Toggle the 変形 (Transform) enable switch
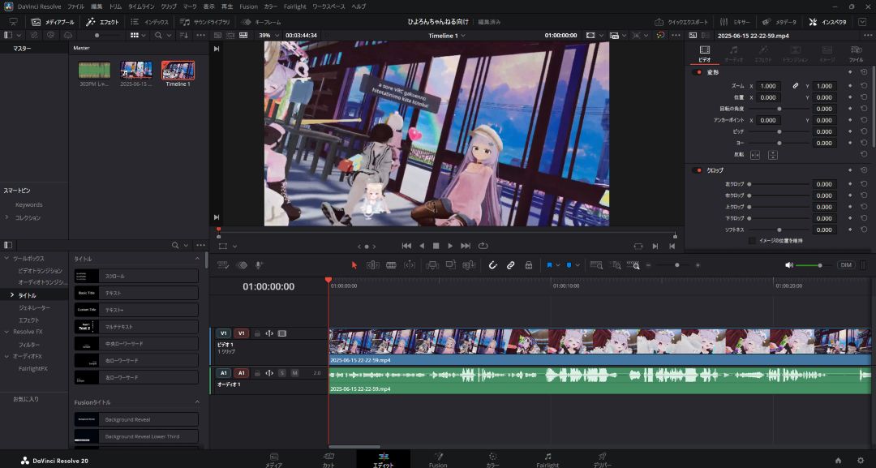Viewport: 876px width, 468px height. pyautogui.click(x=697, y=72)
